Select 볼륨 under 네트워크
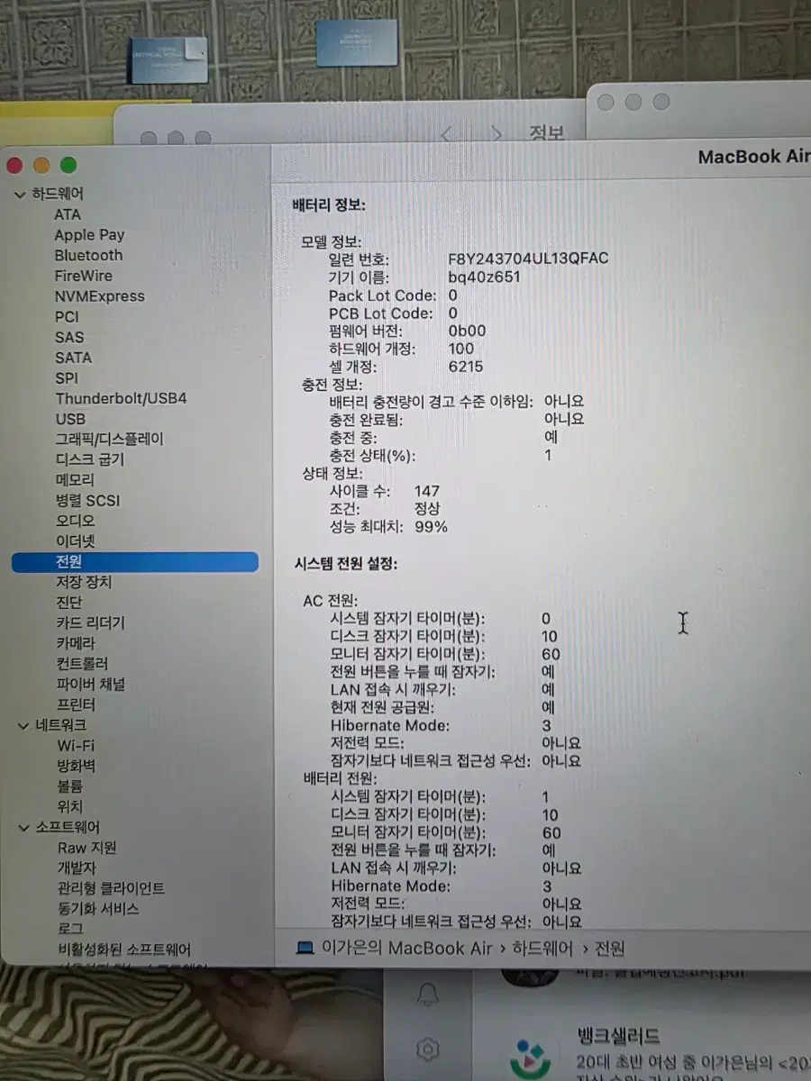The image size is (811, 1081). (x=70, y=786)
